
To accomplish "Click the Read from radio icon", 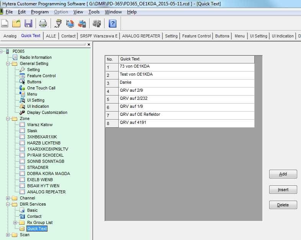I will [70, 24].
